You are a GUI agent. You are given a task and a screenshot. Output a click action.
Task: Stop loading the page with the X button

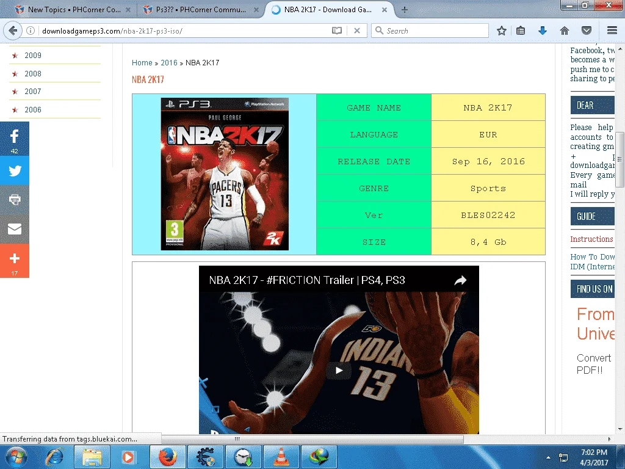357,31
